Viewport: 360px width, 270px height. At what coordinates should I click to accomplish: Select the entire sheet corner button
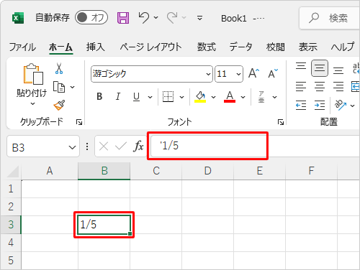[13, 172]
